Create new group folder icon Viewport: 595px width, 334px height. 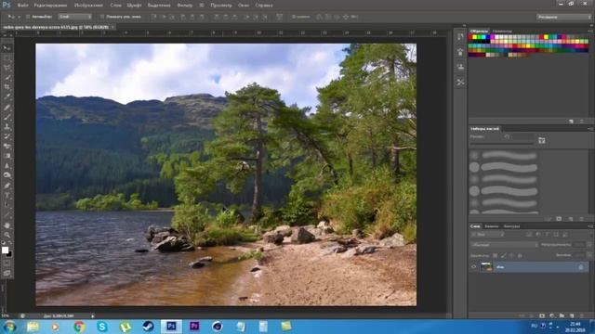pyautogui.click(x=562, y=315)
